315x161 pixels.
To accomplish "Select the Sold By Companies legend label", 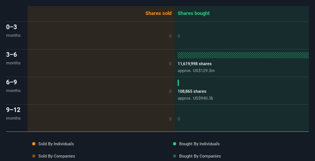I will [57, 156].
